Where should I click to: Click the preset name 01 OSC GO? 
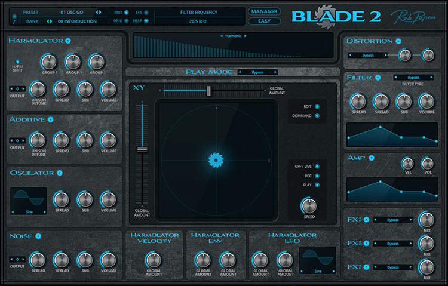72,13
